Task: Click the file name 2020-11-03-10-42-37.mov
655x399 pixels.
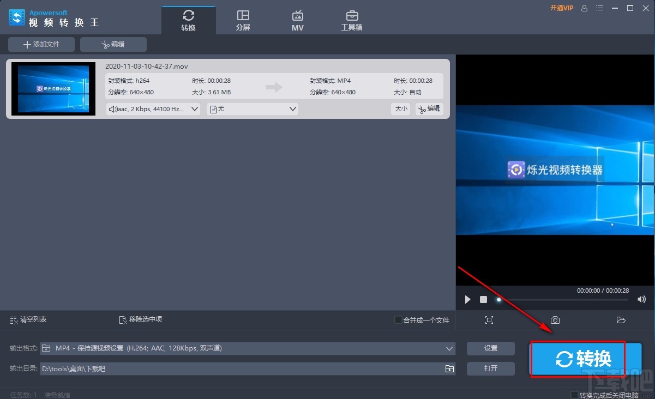Action: click(146, 66)
